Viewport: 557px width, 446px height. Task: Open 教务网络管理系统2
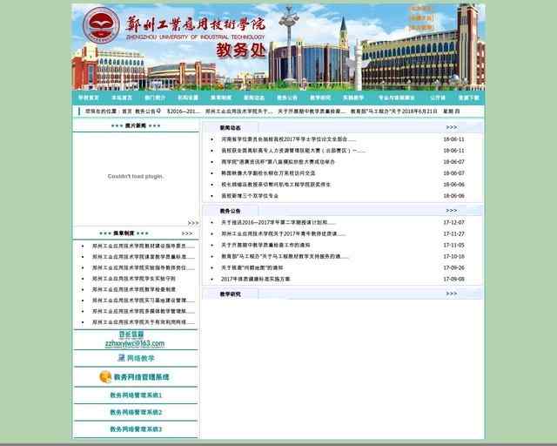click(x=136, y=412)
